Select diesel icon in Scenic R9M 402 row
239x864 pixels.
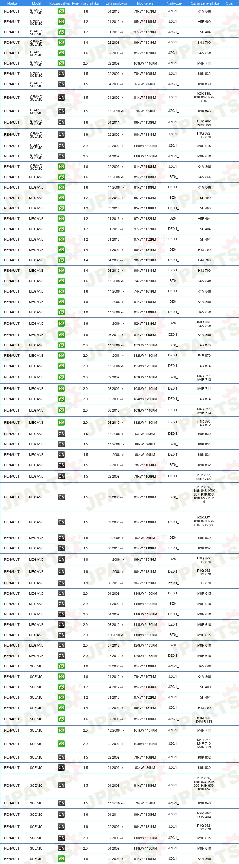[61, 814]
